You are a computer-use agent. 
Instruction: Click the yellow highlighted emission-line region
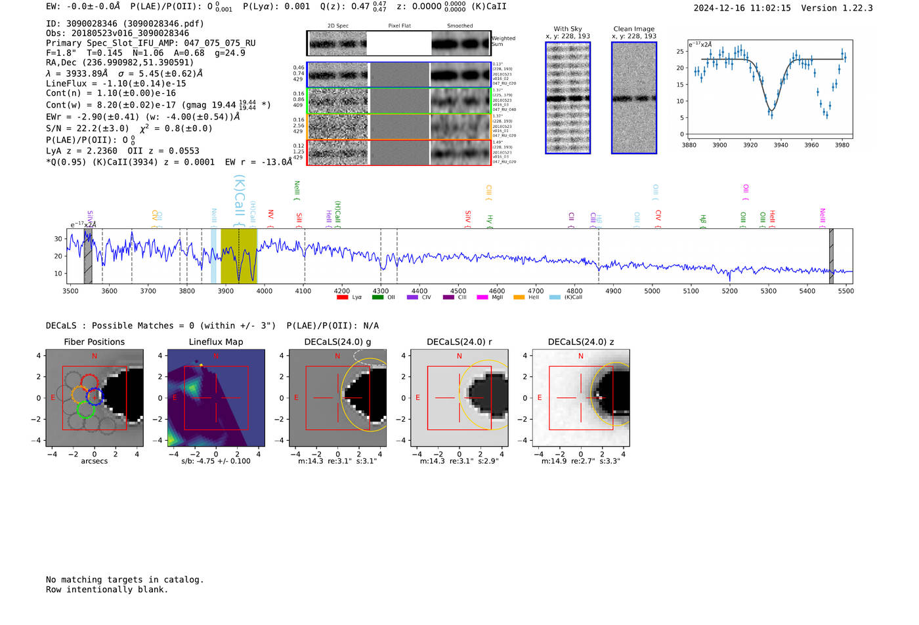238,256
